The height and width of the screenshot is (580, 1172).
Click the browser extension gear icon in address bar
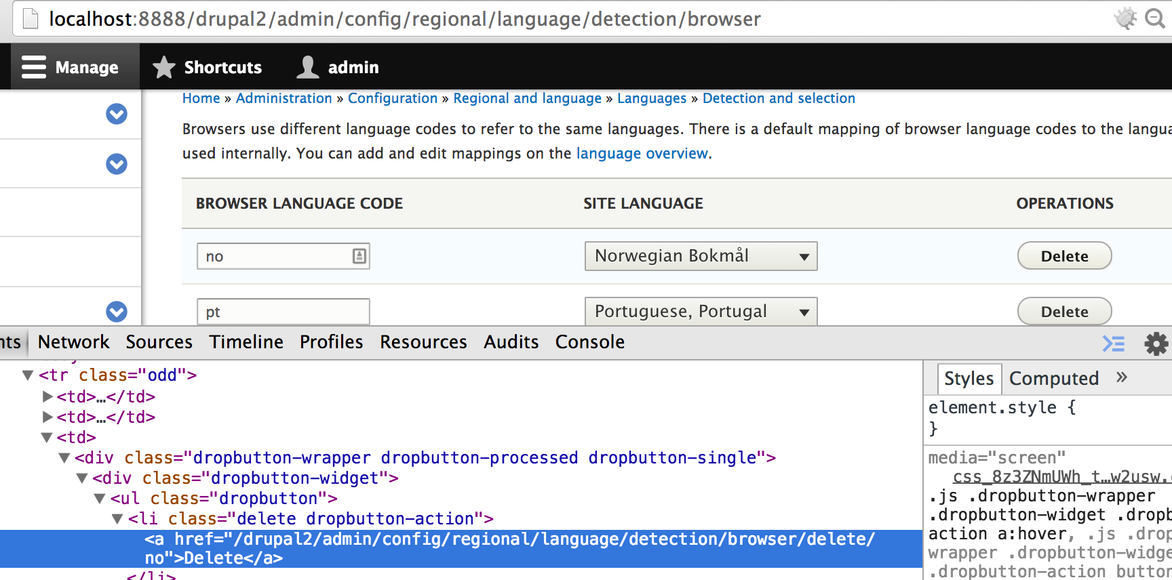pos(1125,18)
